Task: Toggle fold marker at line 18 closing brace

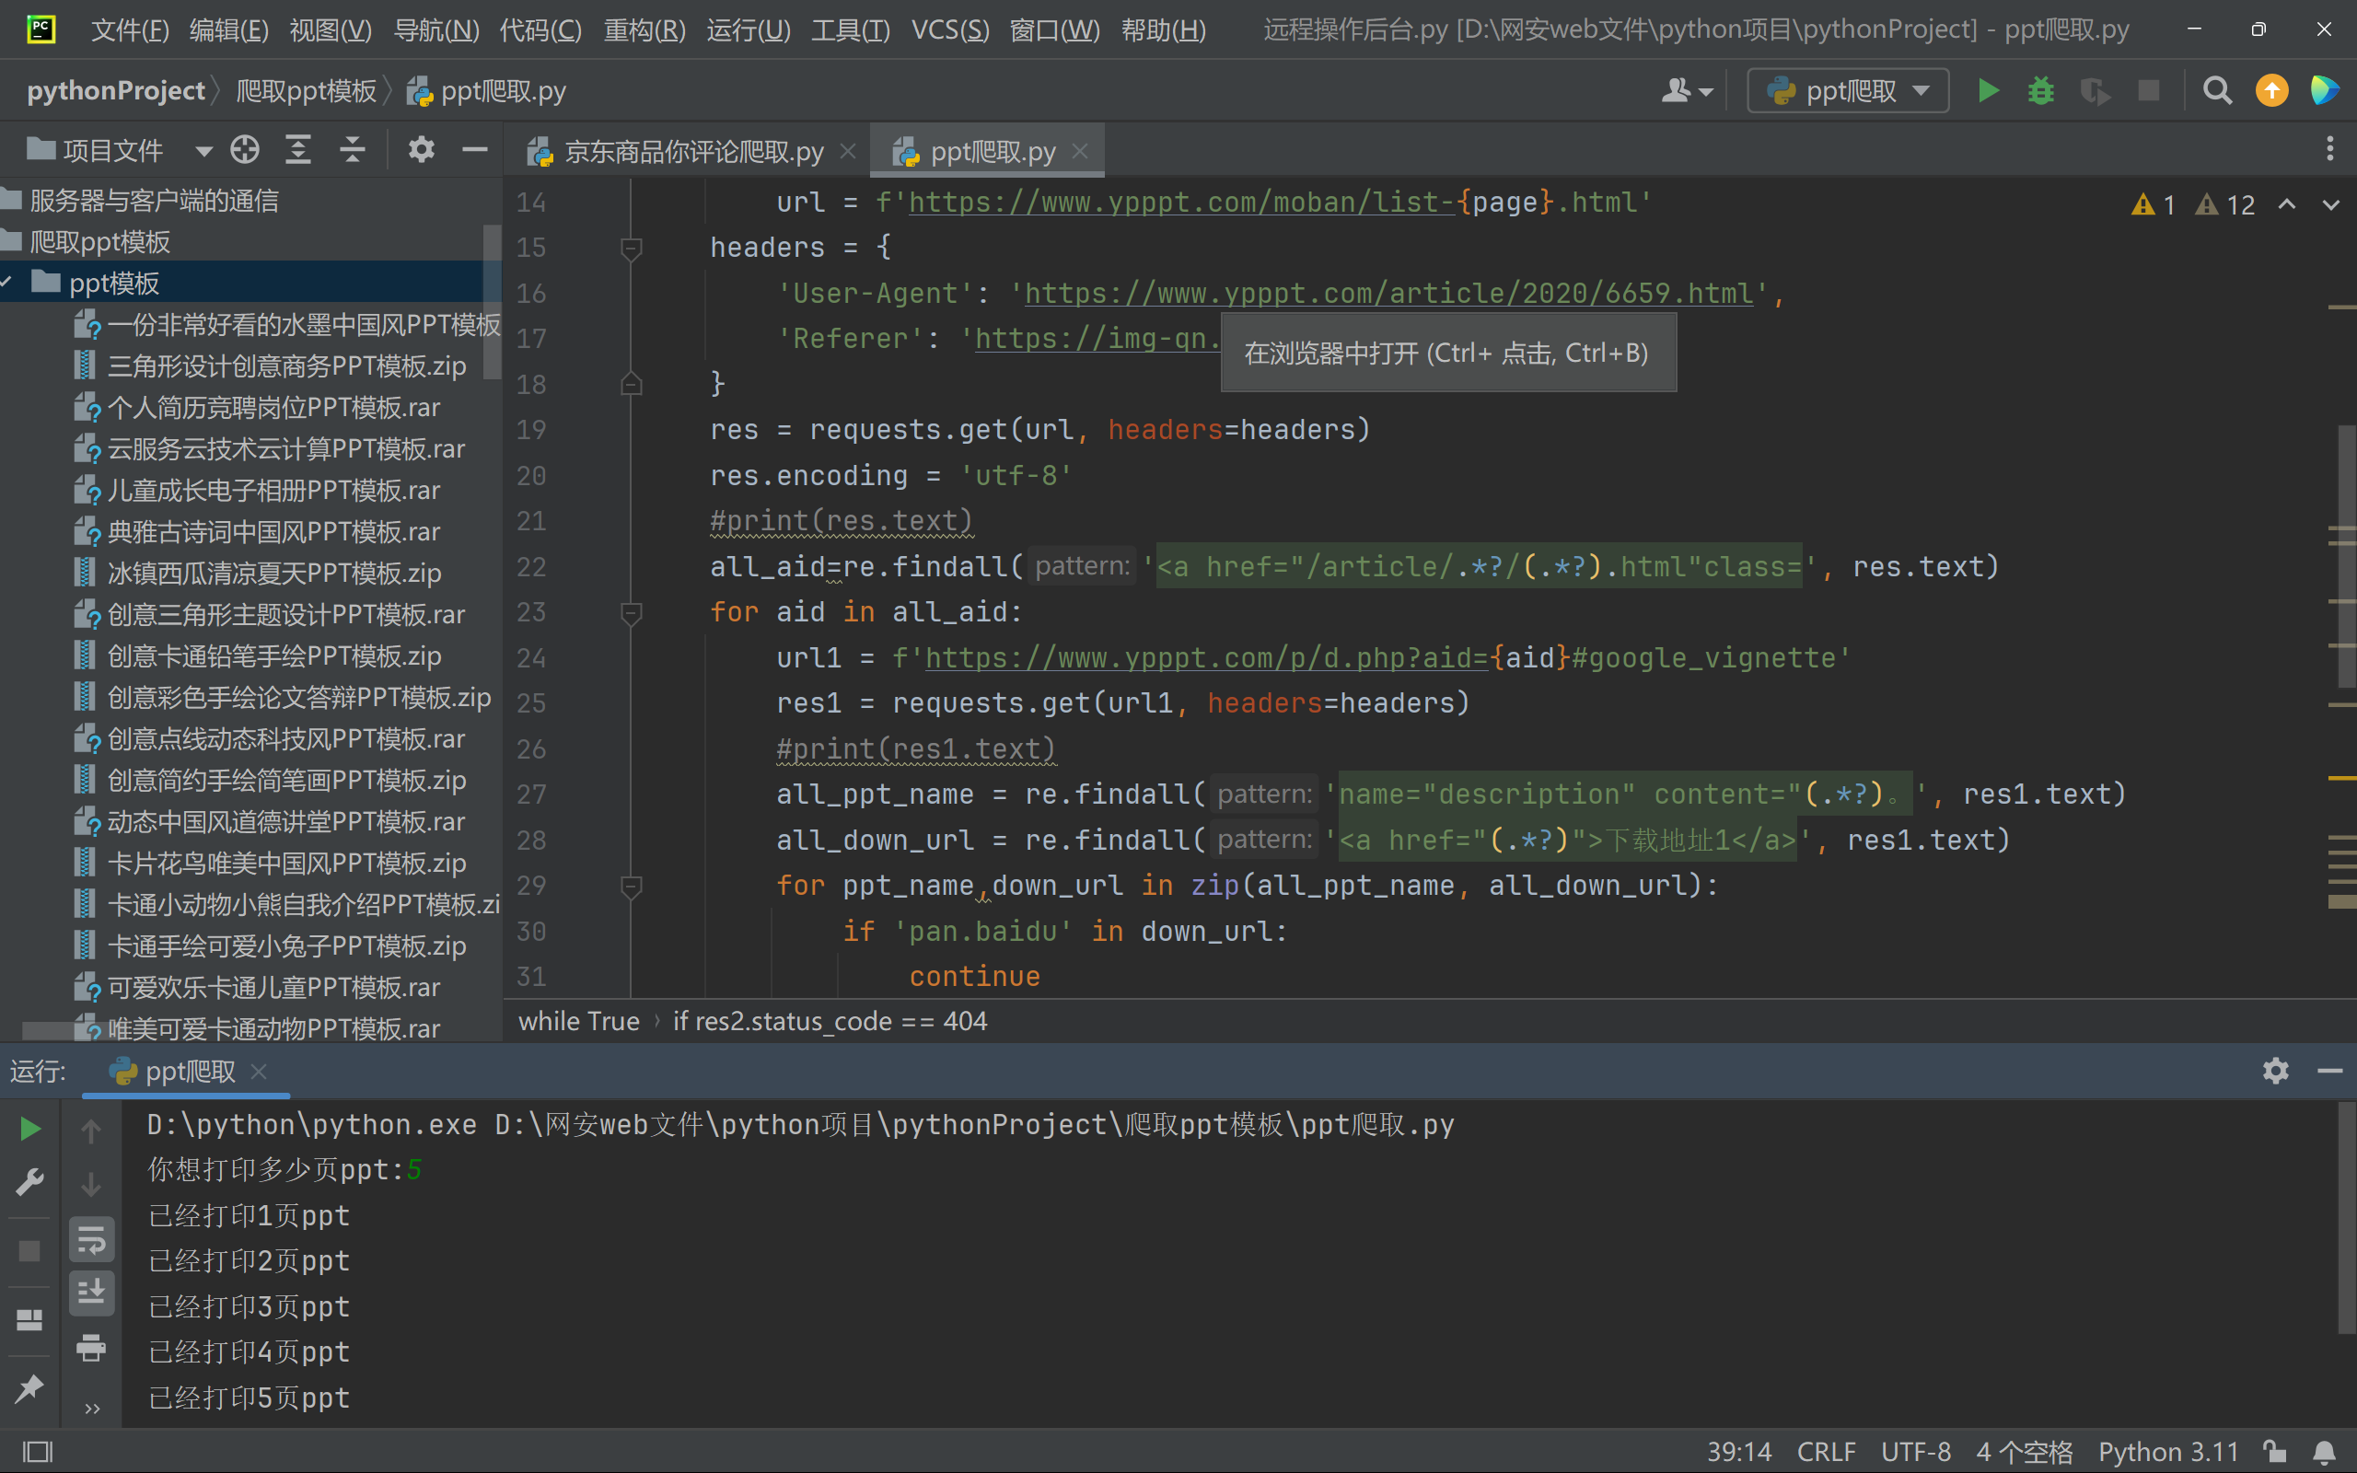Action: pos(631,384)
